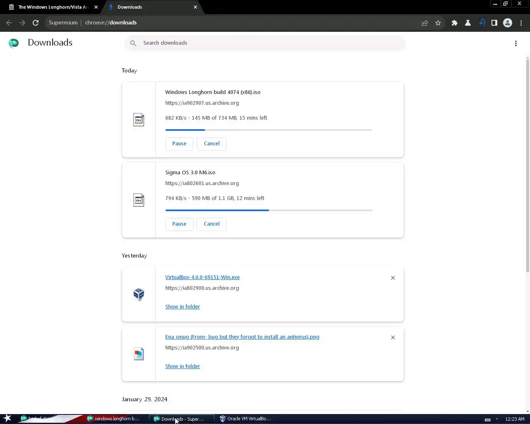Click the 12:23 AM taskbar clock
The height and width of the screenshot is (424, 530).
click(x=515, y=419)
